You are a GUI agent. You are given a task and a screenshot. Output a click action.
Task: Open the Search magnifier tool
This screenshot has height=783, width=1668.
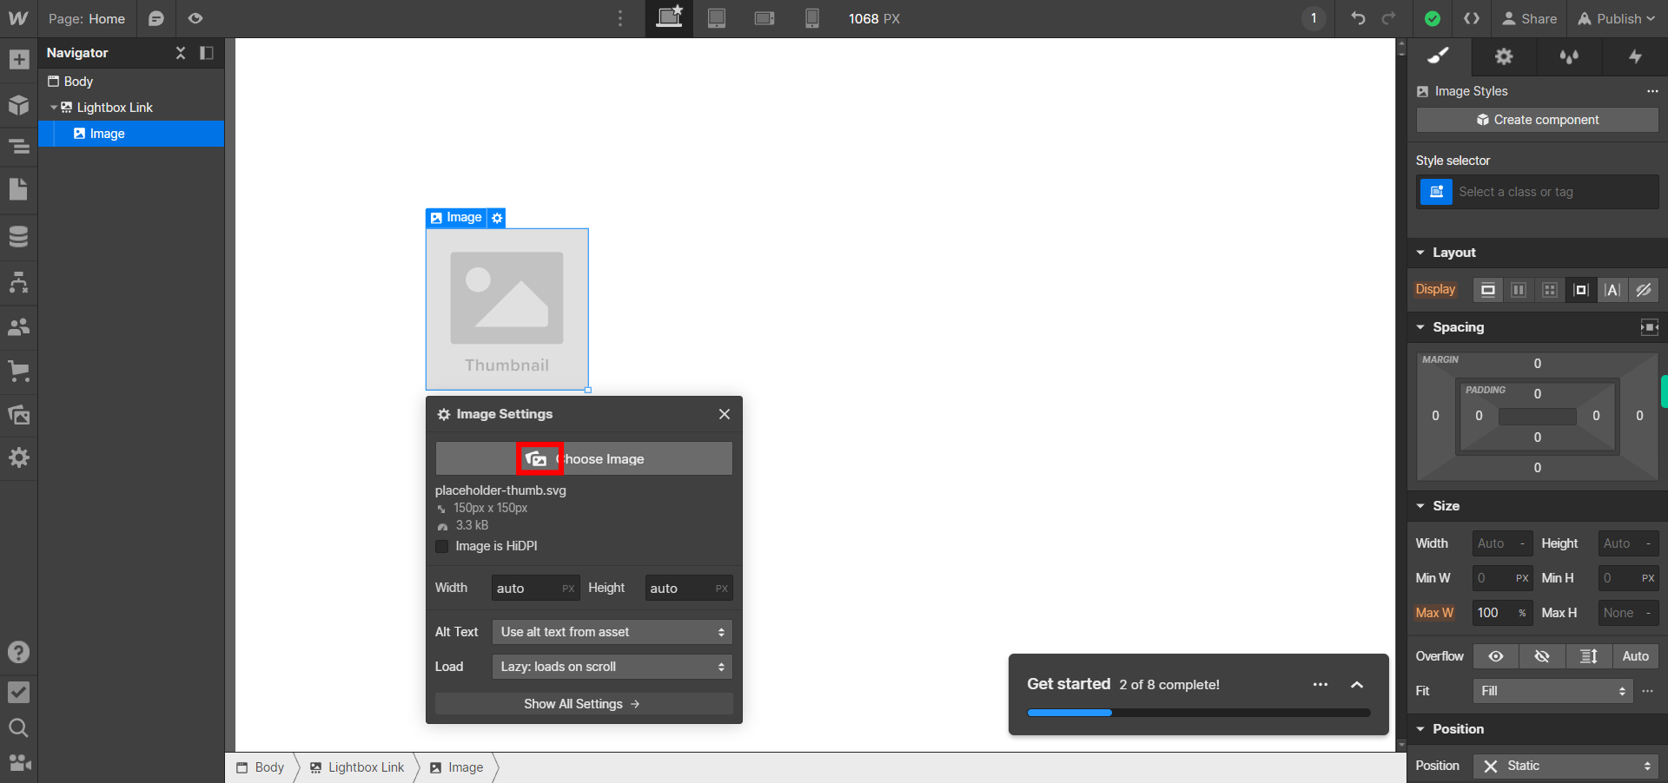[18, 727]
